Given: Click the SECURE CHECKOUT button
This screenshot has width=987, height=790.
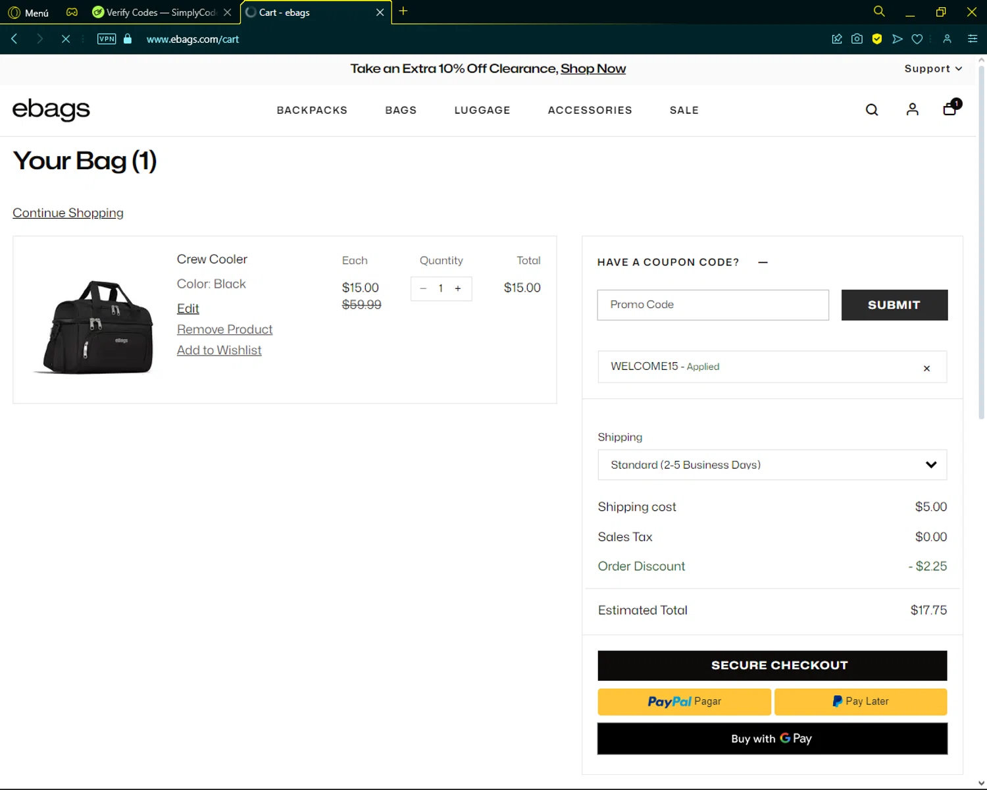Looking at the screenshot, I should (772, 666).
